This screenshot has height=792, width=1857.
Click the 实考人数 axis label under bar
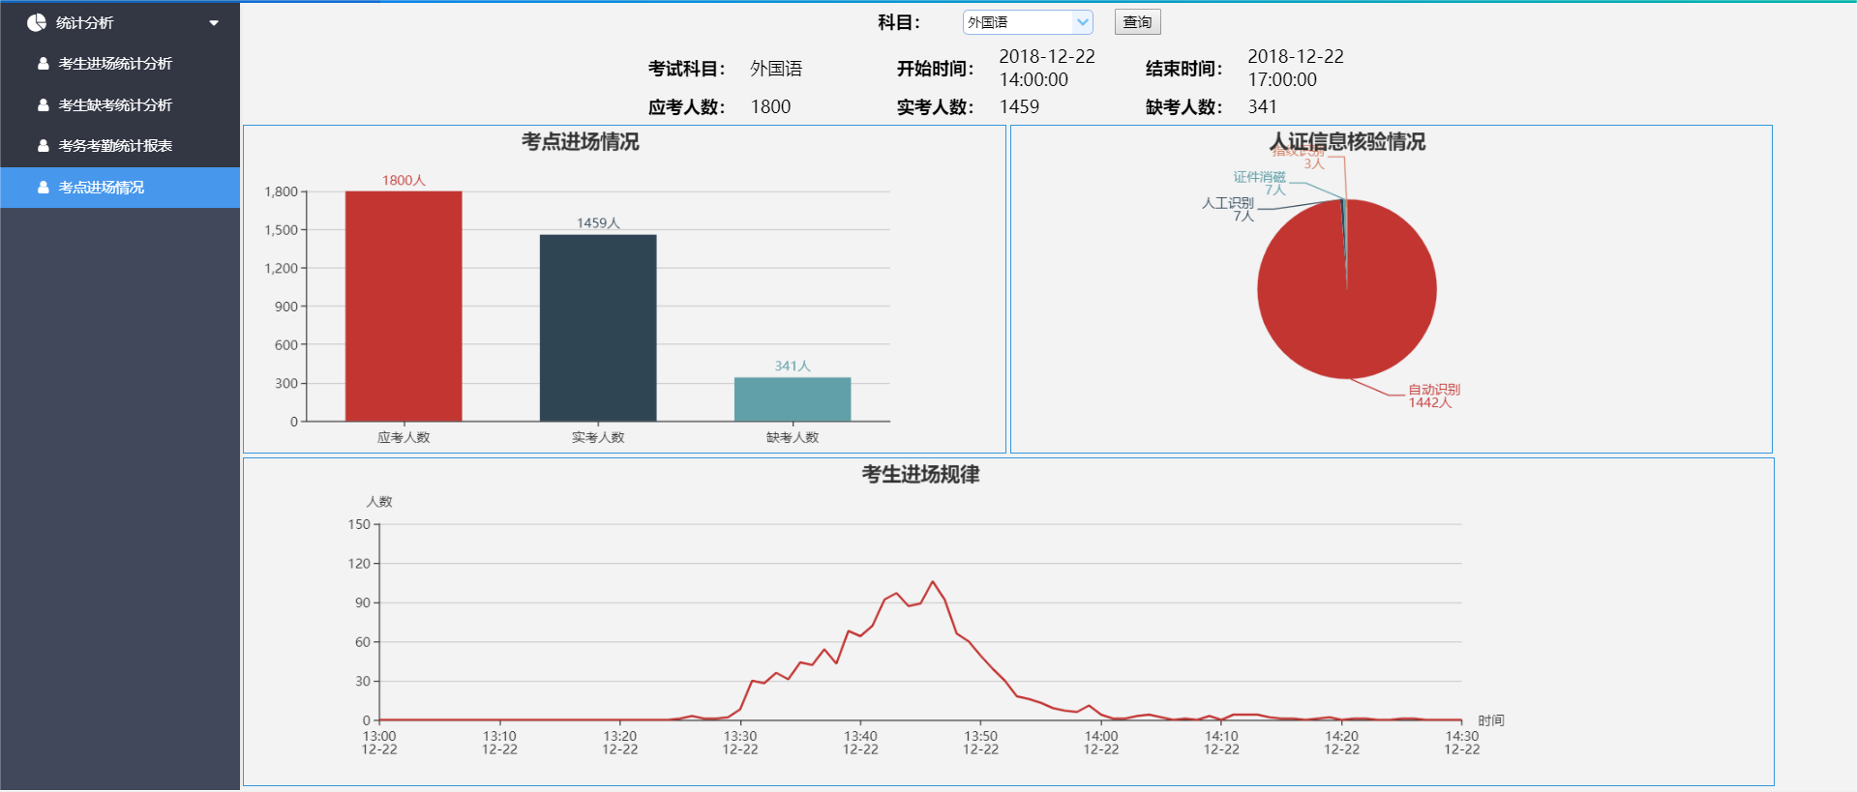pos(598,438)
